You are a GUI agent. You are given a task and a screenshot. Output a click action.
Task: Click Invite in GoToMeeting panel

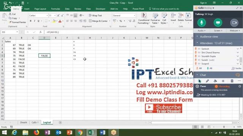[236, 68]
